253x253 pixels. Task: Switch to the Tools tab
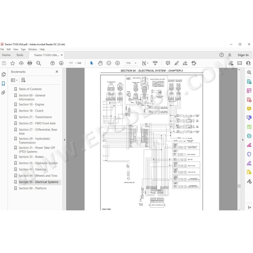(20, 55)
